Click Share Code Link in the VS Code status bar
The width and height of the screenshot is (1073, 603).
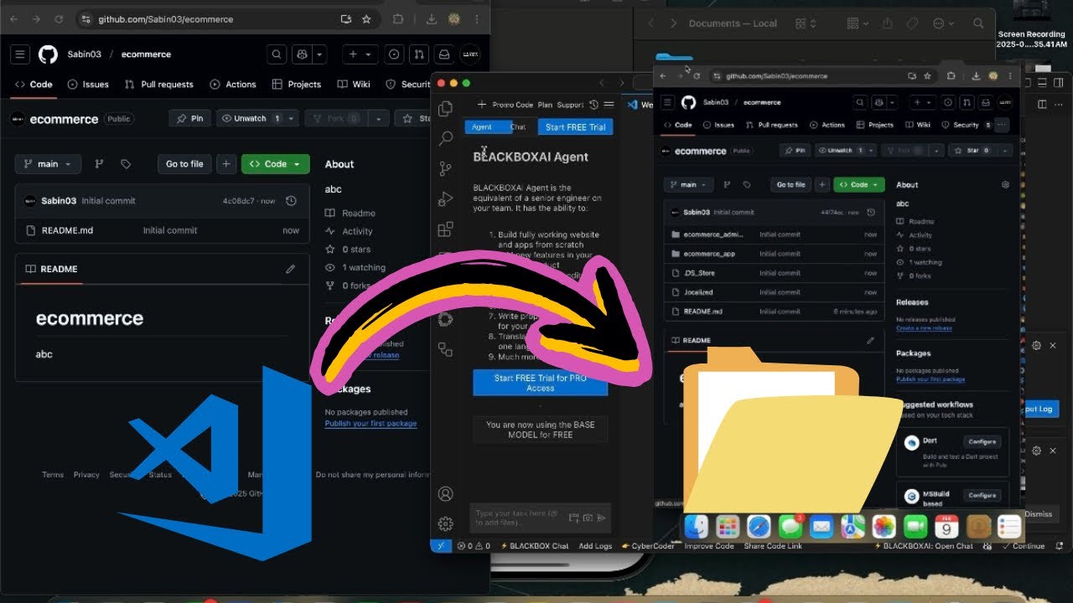point(773,546)
